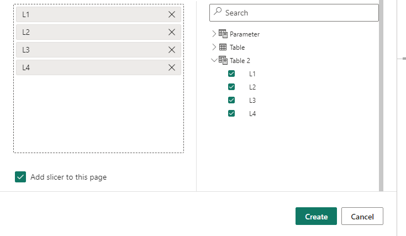This screenshot has width=406, height=236.
Task: Click the L2 label under Table 2
Action: click(x=252, y=87)
